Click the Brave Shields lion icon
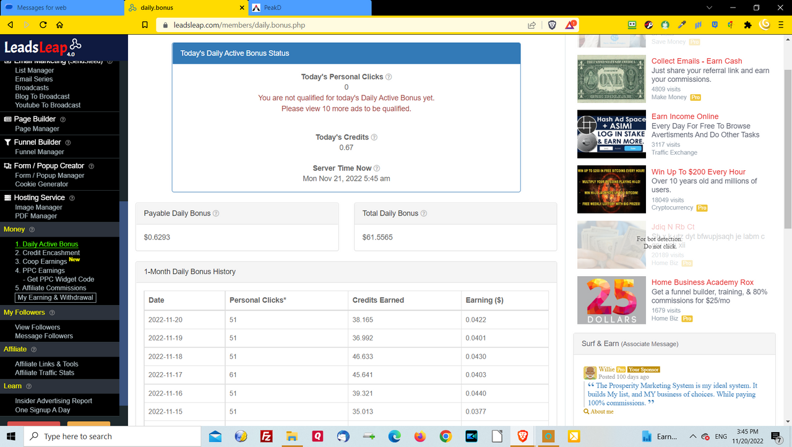This screenshot has height=447, width=792. click(552, 25)
